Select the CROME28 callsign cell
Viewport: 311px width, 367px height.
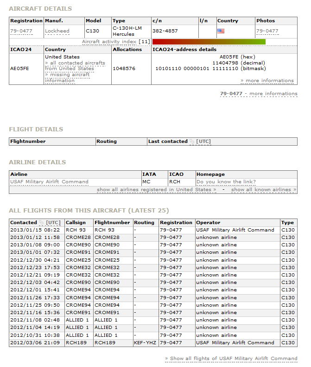79,238
